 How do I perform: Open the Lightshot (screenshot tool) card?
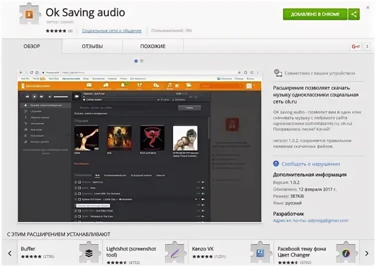coord(145,253)
